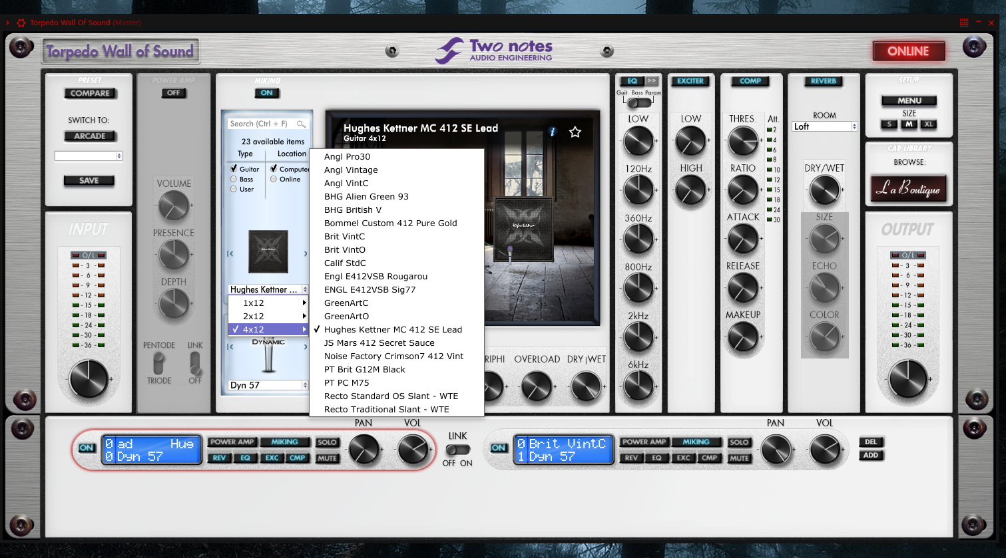Choose BHG Alien Green 93 cabinet
Image resolution: width=1006 pixels, height=558 pixels.
397,196
